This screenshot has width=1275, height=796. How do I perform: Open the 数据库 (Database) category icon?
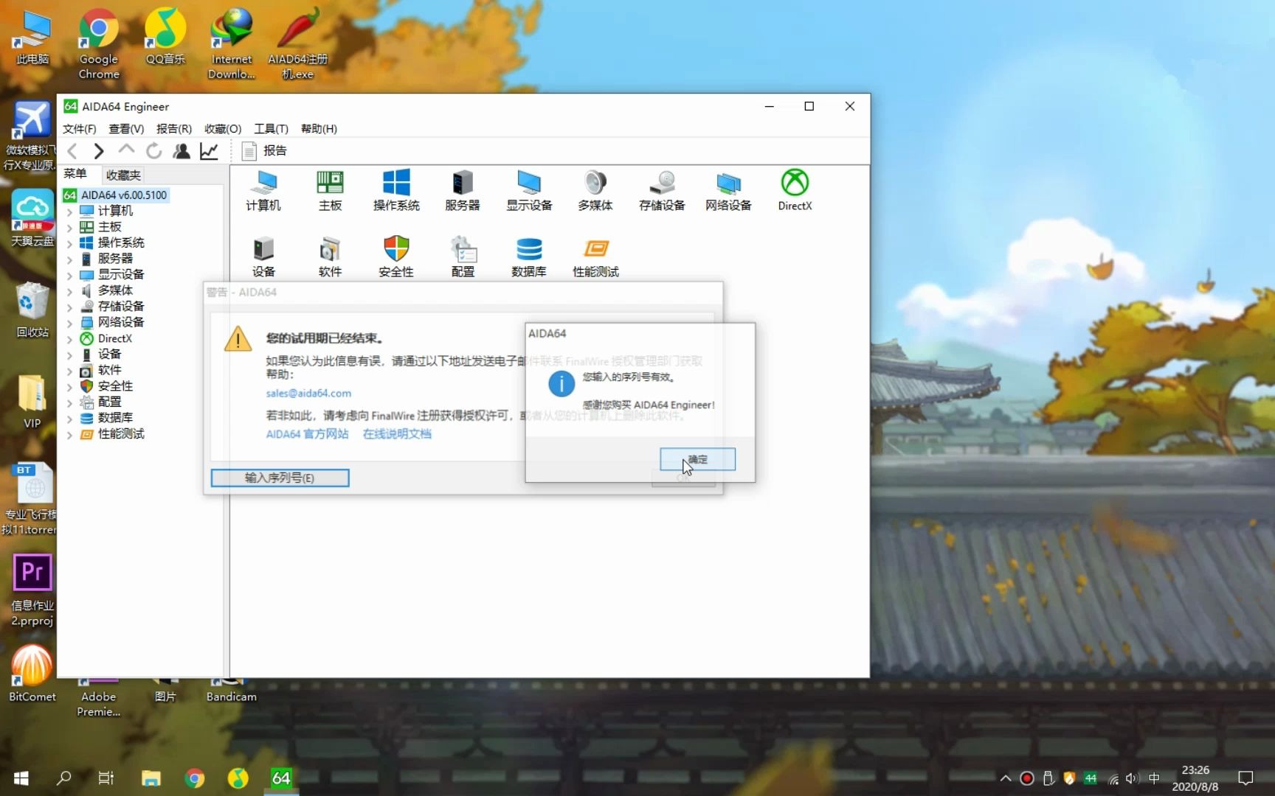pyautogui.click(x=529, y=256)
